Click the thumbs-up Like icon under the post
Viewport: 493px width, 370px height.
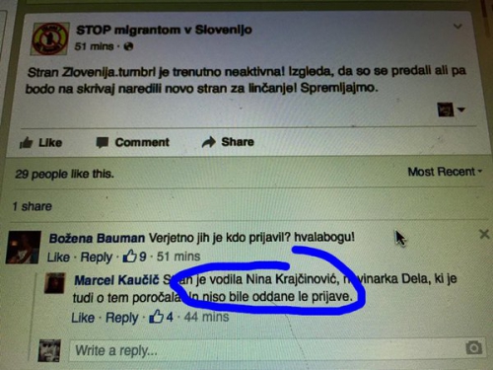pyautogui.click(x=26, y=142)
